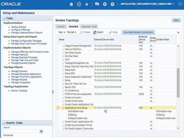The width and height of the screenshot is (184, 138).
Task: Open the help question mark icon
Action: click(112, 4)
